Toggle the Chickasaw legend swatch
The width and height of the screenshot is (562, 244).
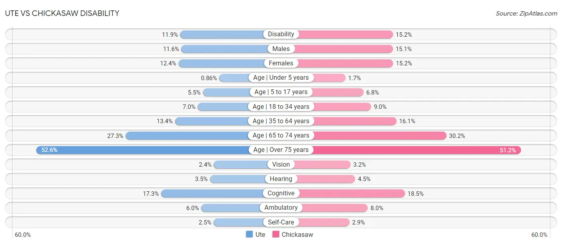pos(276,234)
